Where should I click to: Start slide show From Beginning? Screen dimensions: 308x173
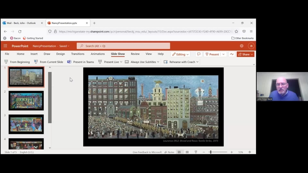17,62
